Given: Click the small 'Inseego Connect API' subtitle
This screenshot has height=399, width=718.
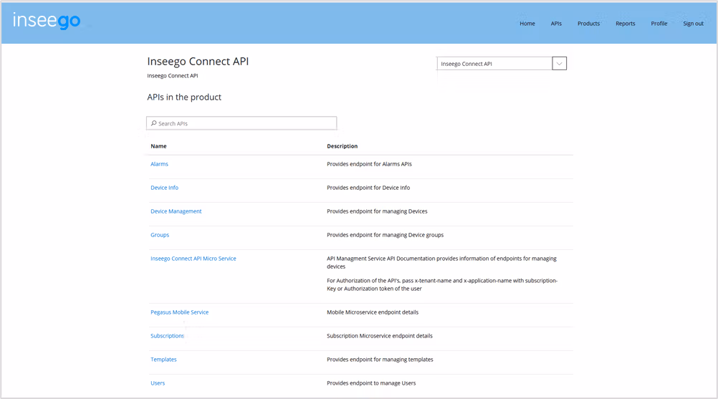Looking at the screenshot, I should (x=172, y=76).
